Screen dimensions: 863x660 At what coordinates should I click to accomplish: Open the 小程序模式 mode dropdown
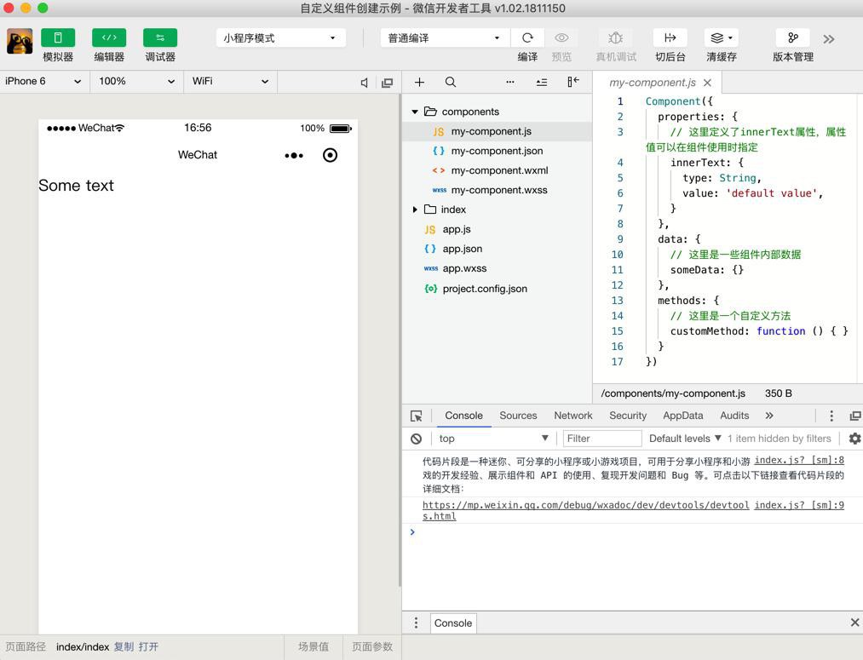point(280,37)
